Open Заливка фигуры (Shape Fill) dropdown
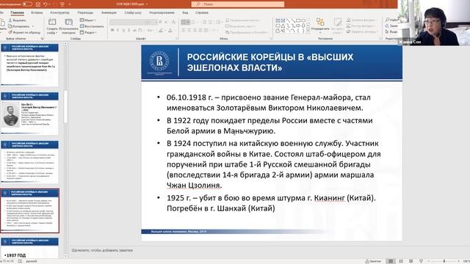The height and width of the screenshot is (264, 470). 361,20
